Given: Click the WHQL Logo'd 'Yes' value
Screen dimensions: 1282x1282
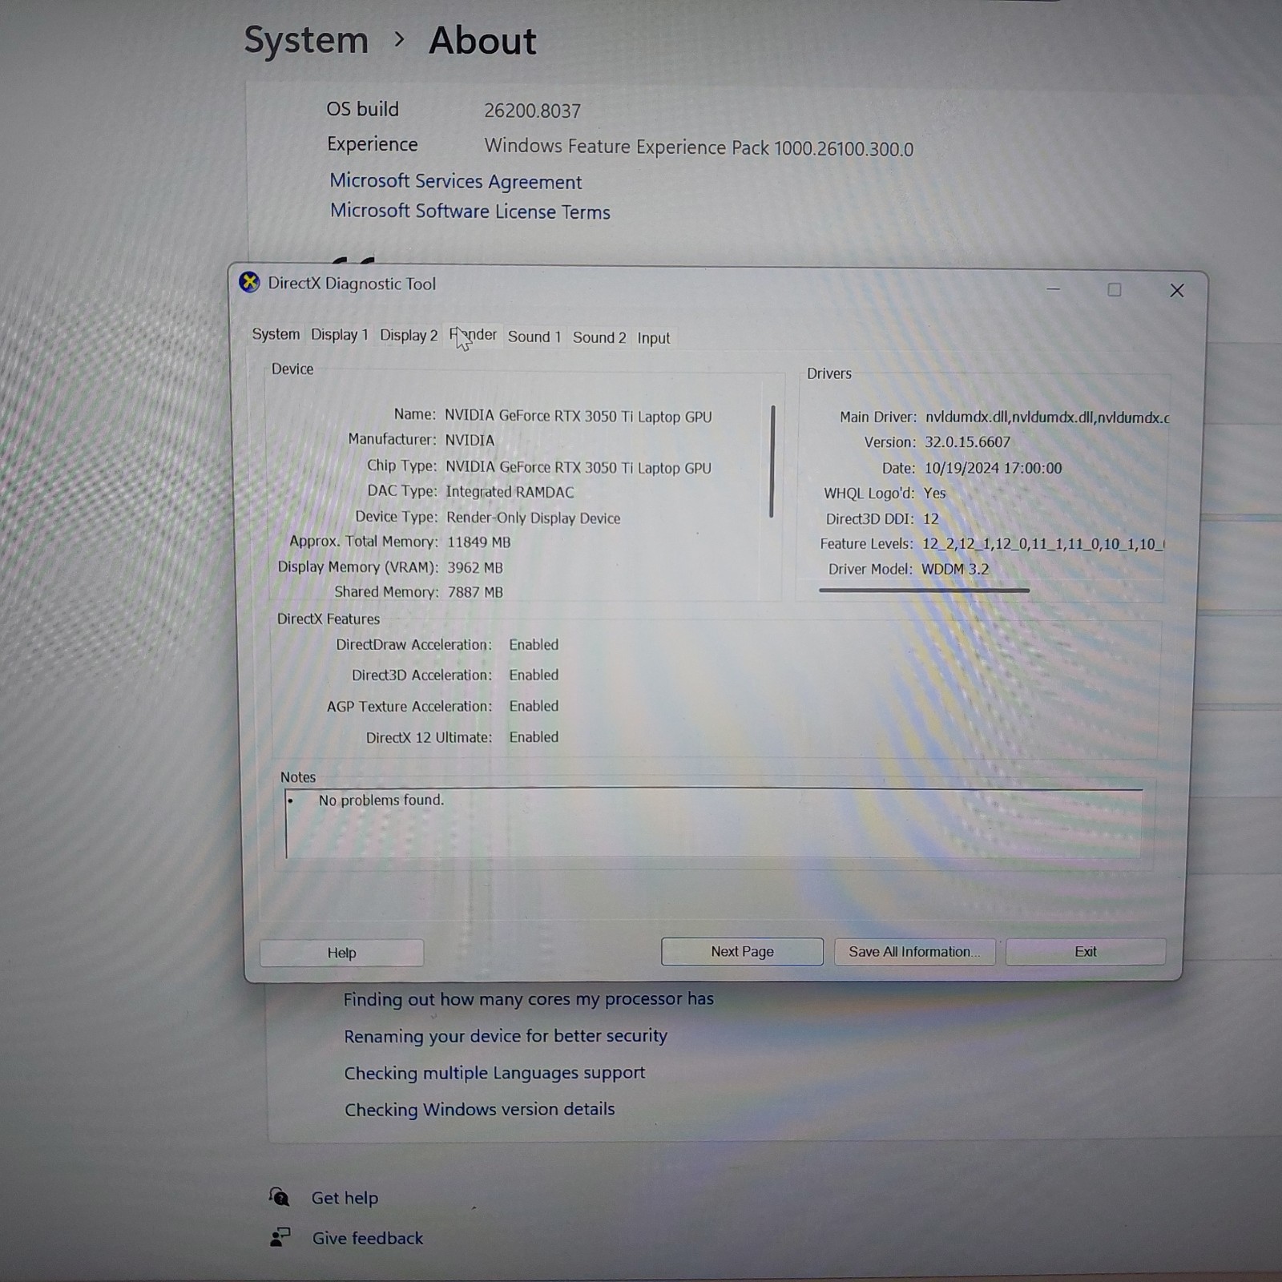Looking at the screenshot, I should (x=935, y=493).
